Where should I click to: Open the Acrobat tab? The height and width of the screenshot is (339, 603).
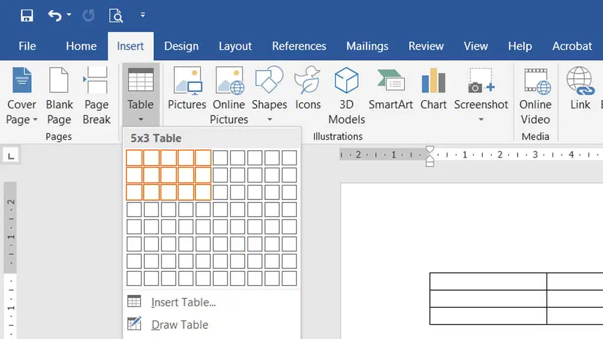572,46
